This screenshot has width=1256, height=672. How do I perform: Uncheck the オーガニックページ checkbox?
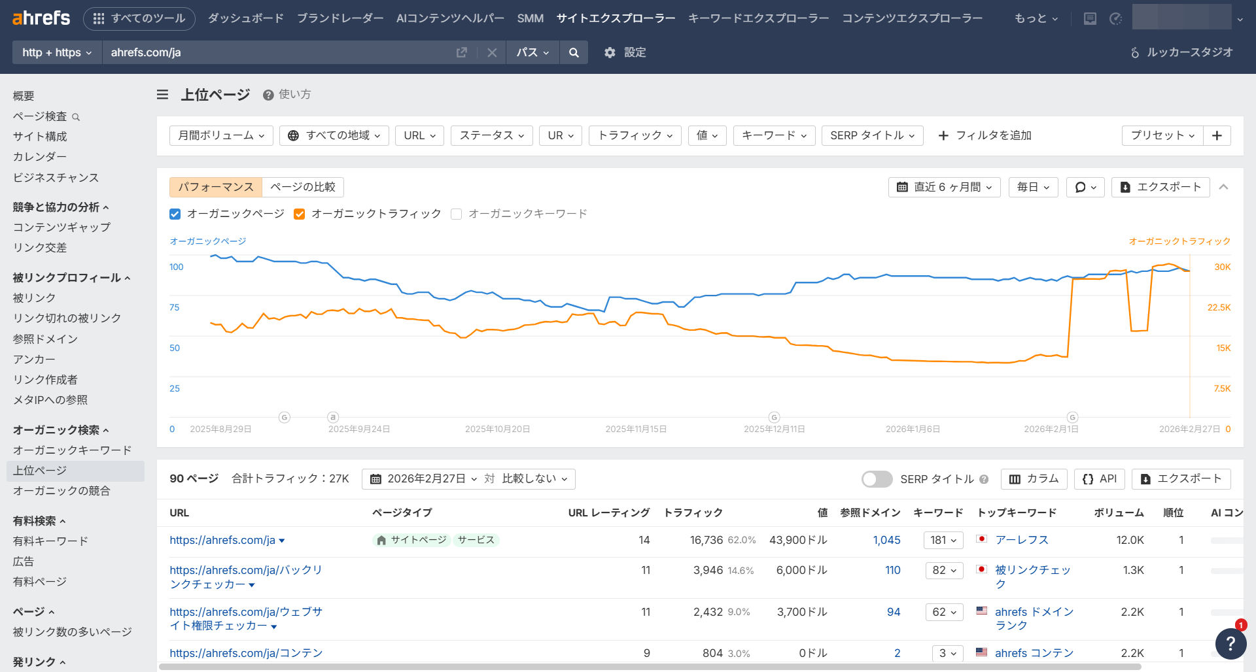(175, 214)
